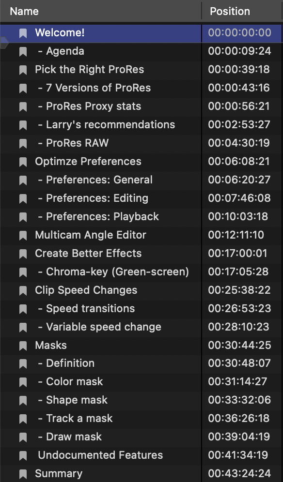Click the marker icon beside ProRes RAW
Screen dimensions: 283x482
click(x=23, y=143)
